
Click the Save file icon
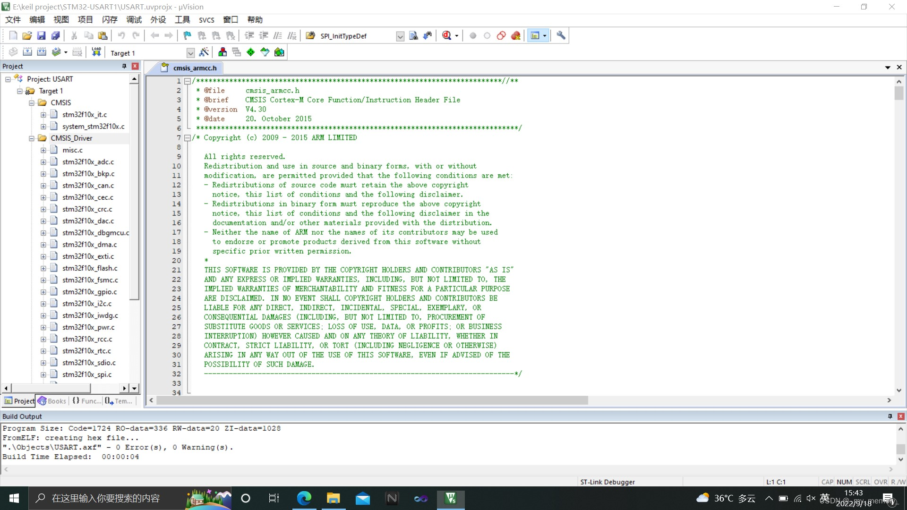click(42, 35)
